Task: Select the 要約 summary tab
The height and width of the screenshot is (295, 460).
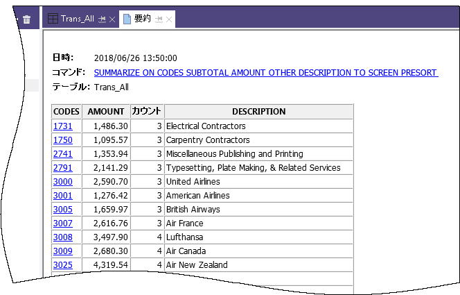Action: pos(142,19)
